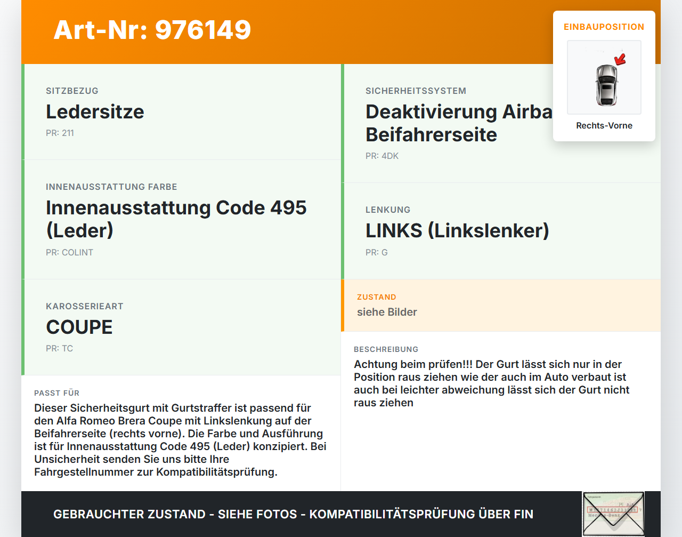Collapse the EINBAUPOSITION panel
The image size is (682, 537).
[604, 27]
